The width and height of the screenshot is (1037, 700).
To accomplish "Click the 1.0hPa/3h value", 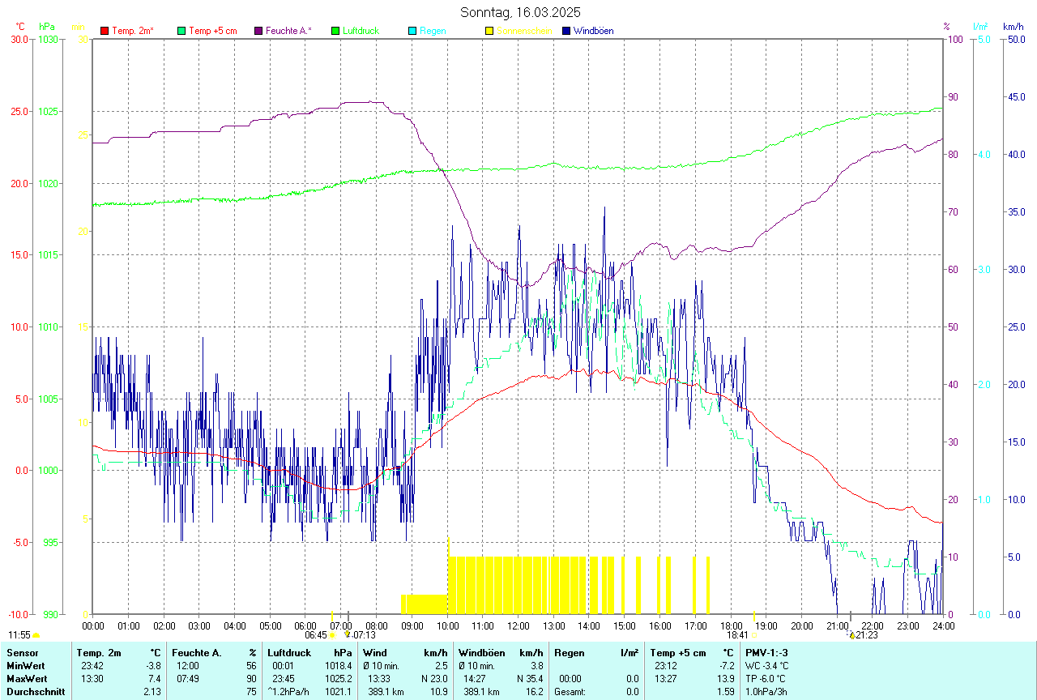I will click(x=766, y=692).
